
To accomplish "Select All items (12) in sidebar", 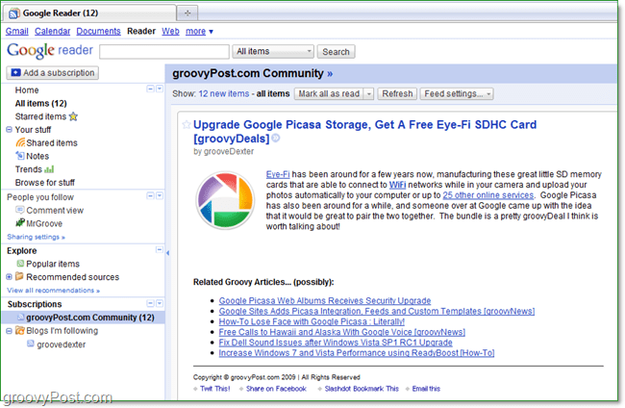I will click(40, 103).
